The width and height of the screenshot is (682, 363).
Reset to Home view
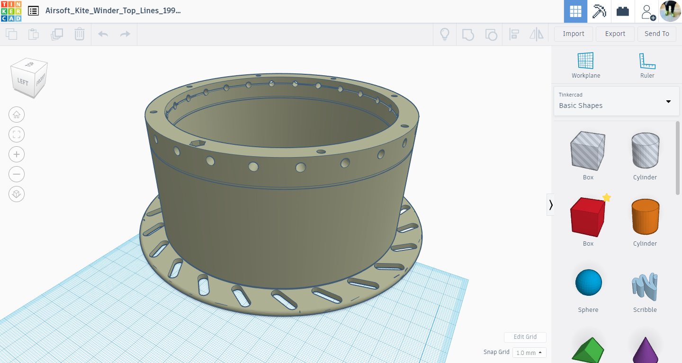[x=17, y=115]
